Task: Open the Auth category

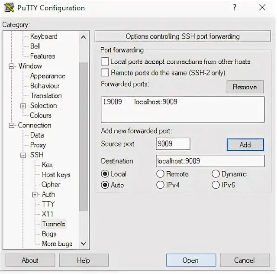Action: coord(48,194)
